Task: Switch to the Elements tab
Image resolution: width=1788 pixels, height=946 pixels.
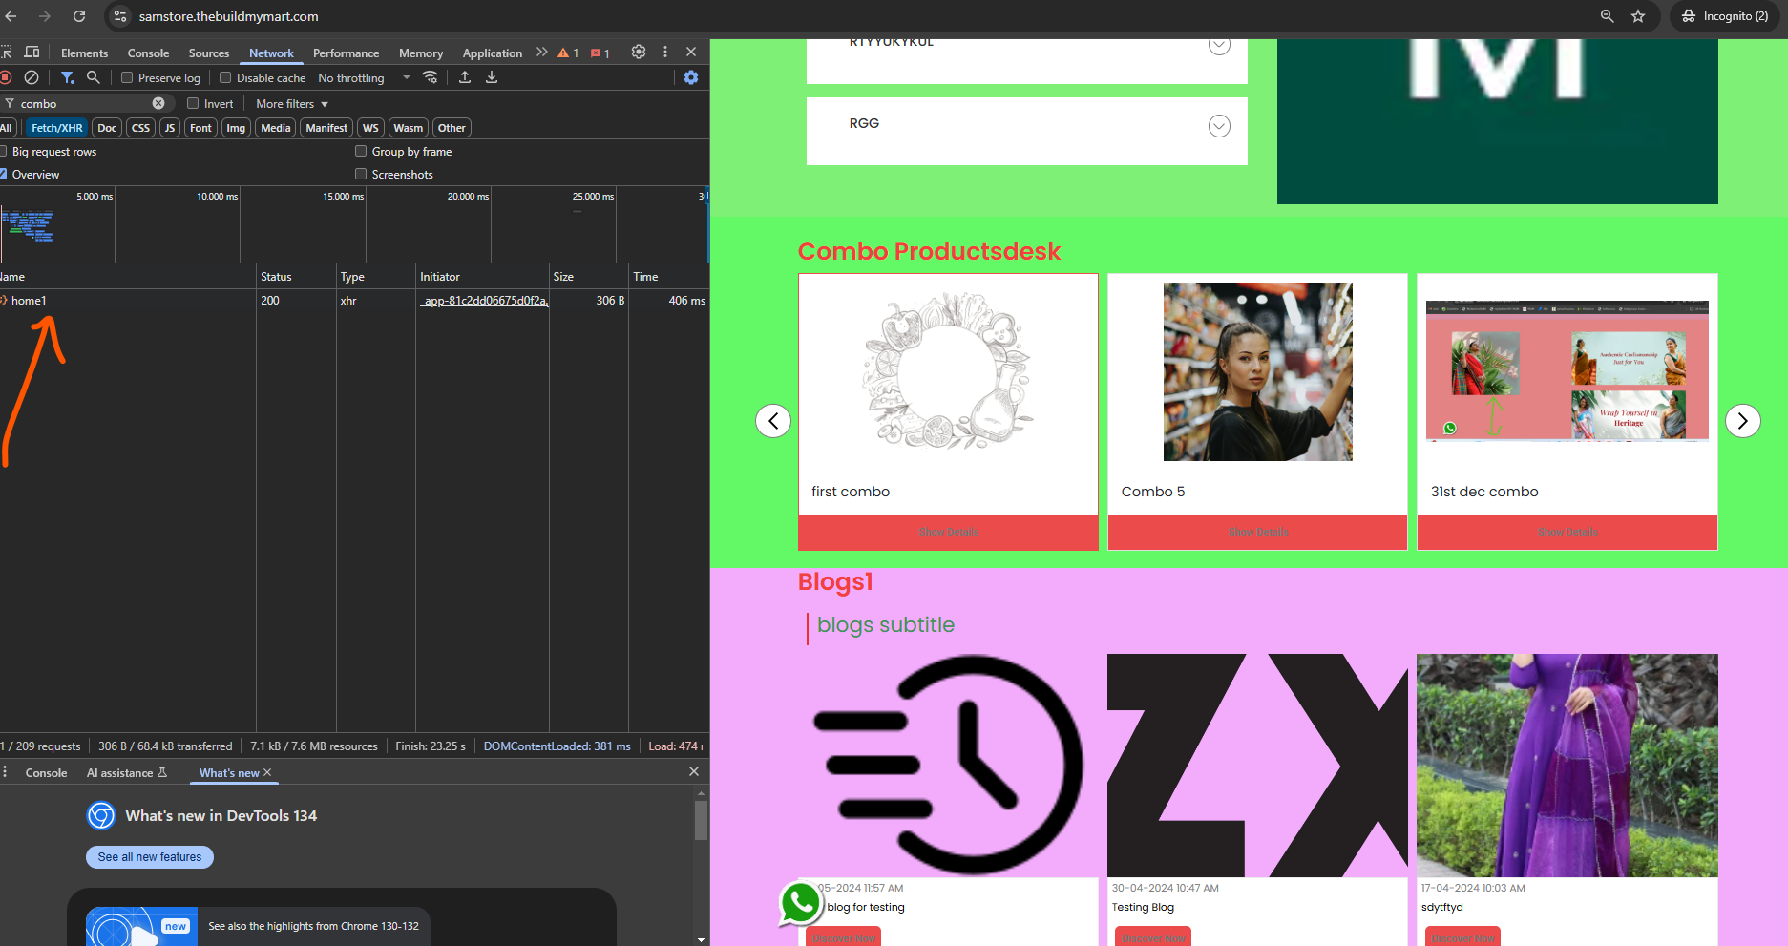Action: (84, 53)
